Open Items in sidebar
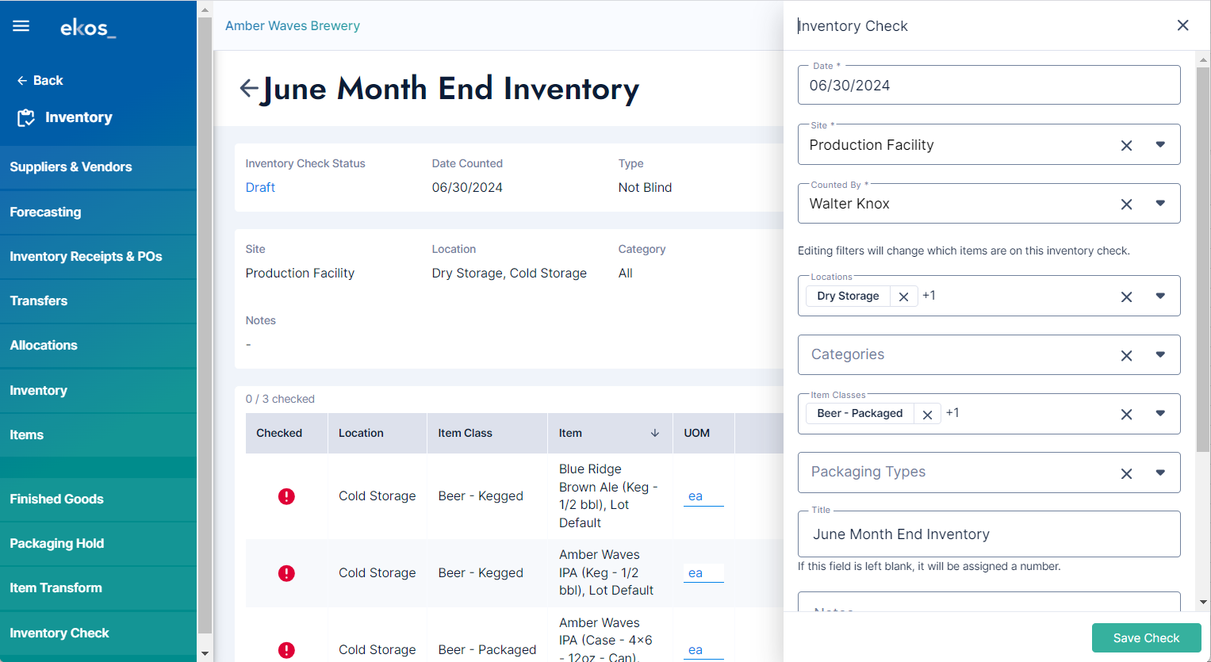 [98, 434]
